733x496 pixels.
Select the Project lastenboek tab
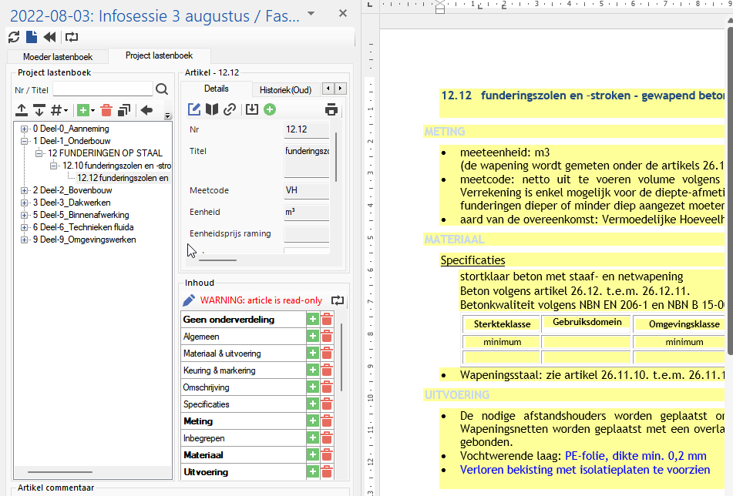click(x=159, y=55)
